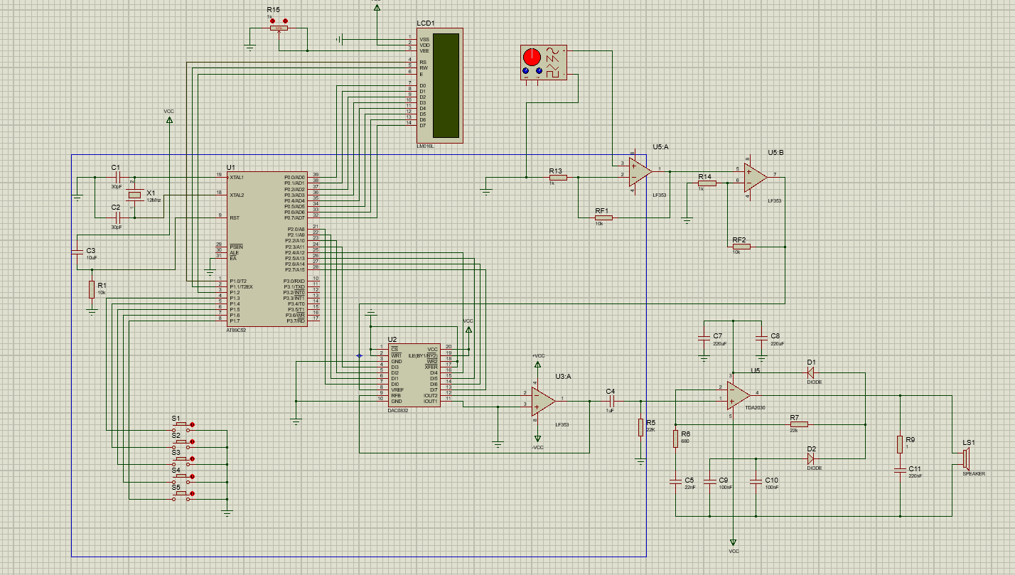Click the XTAL1 pin label on U1
Screen dimensions: 1015x575
click(237, 177)
